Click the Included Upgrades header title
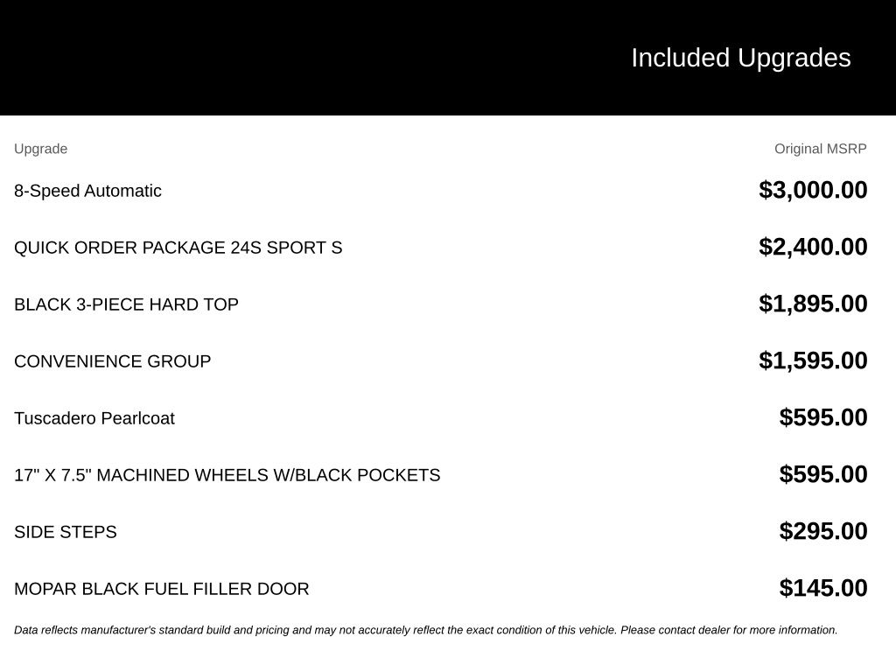 click(740, 59)
